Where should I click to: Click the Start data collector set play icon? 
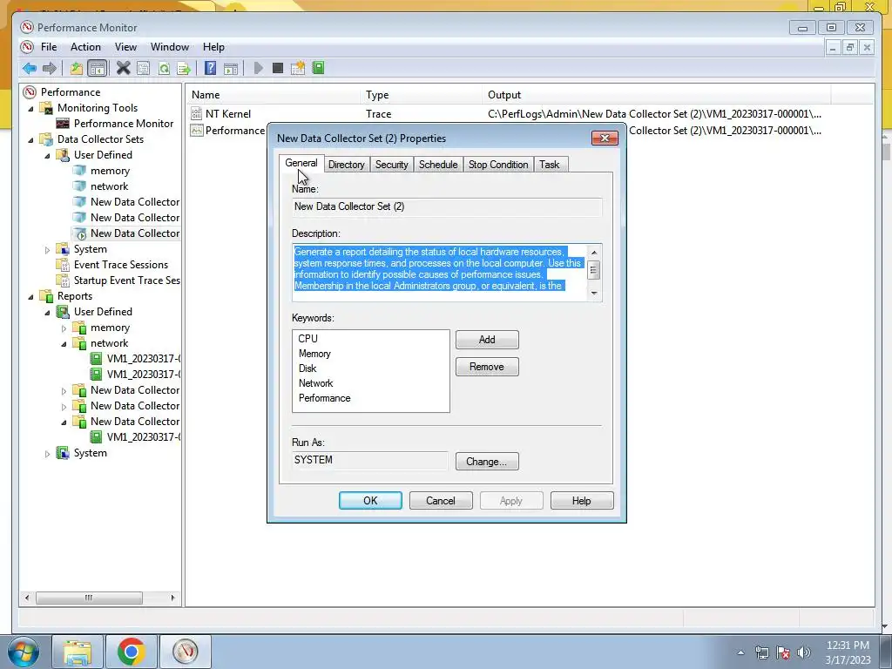[258, 68]
